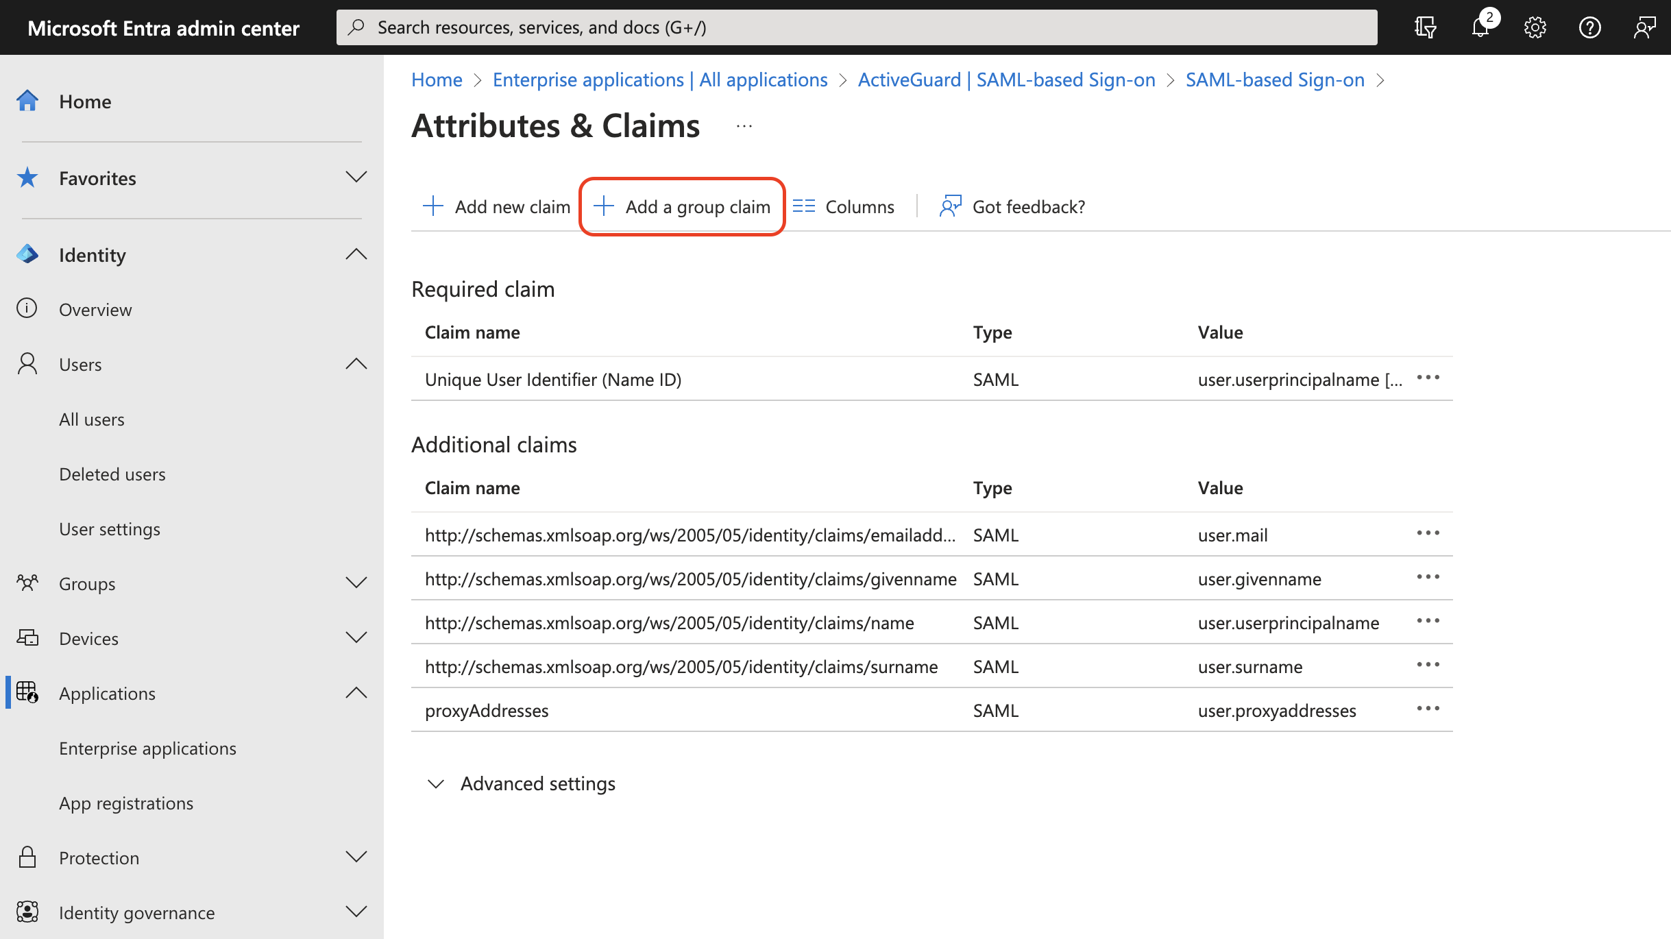Click the Home house icon in sidebar
Image resolution: width=1671 pixels, height=939 pixels.
(27, 101)
